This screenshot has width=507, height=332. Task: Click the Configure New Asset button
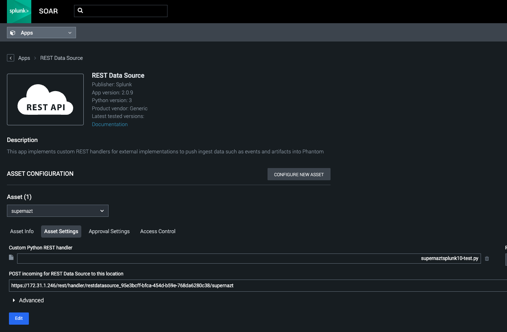(x=299, y=174)
